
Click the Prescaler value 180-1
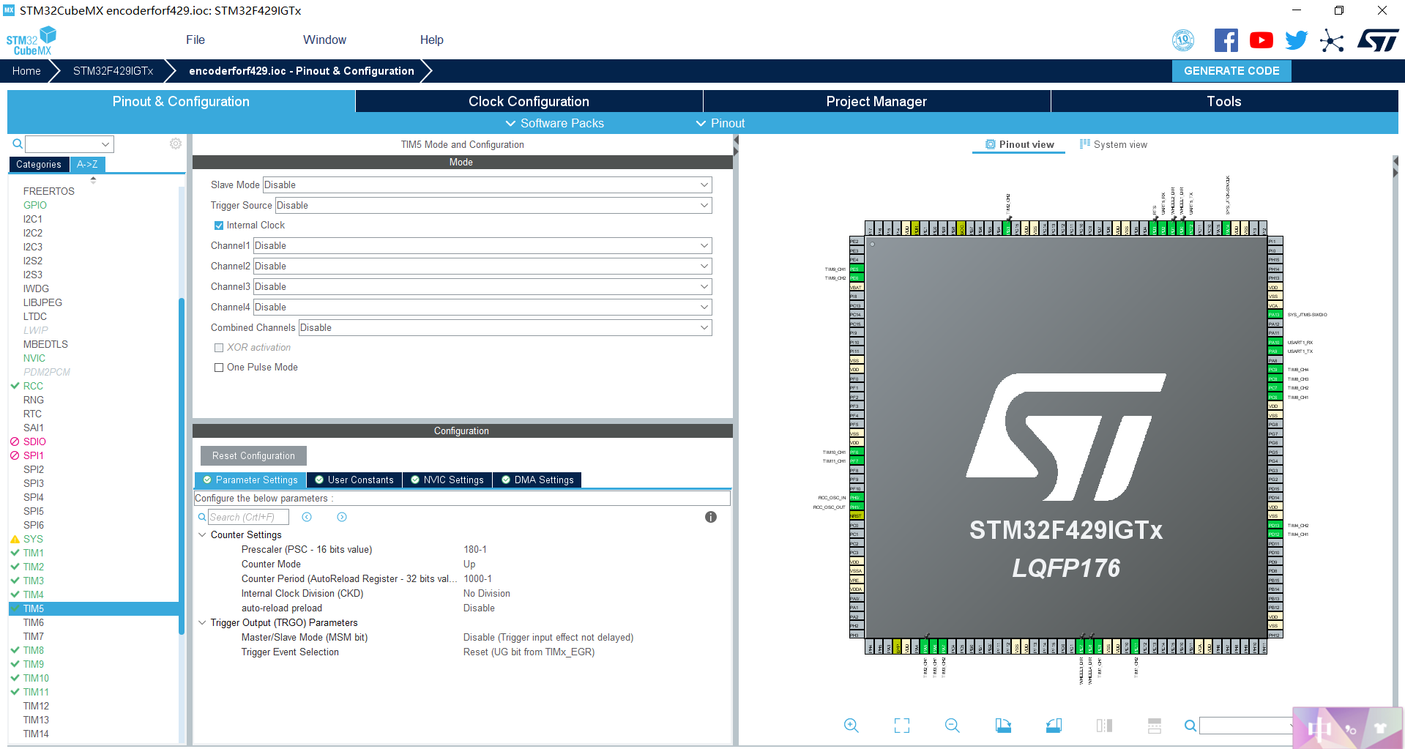[475, 550]
